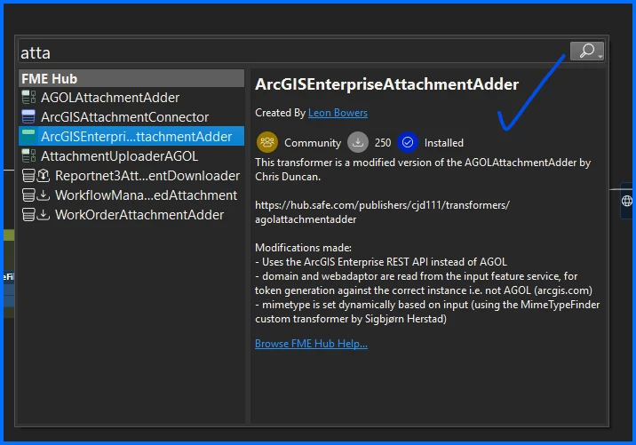Open the search options dropdown arrow

600,56
